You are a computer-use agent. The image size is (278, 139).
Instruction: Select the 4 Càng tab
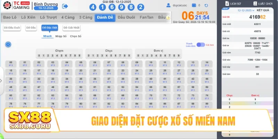[68, 17]
